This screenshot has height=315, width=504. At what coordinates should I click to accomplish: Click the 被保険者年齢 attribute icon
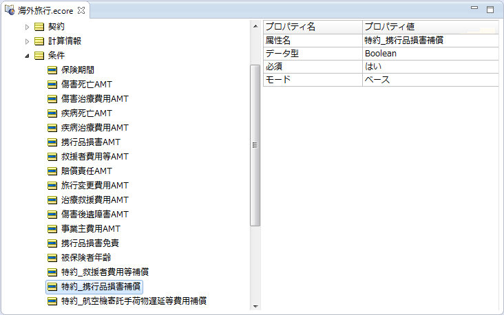(x=52, y=257)
